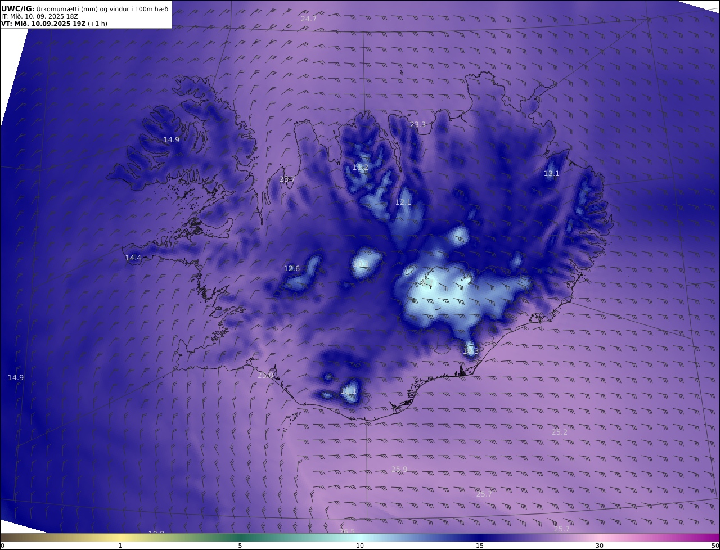The image size is (720, 550).
Task: Click the 25.9 value label
Action: pyautogui.click(x=399, y=469)
